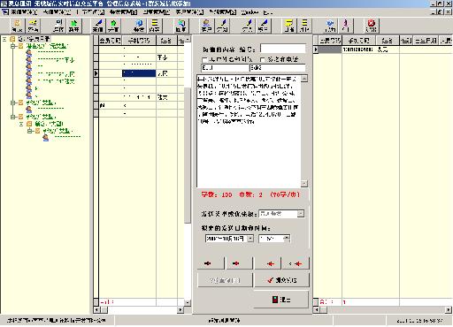Click the orange checkmark icon, first in the toolbar
Screen dimensions: 453x327
pyautogui.click(x=17, y=26)
